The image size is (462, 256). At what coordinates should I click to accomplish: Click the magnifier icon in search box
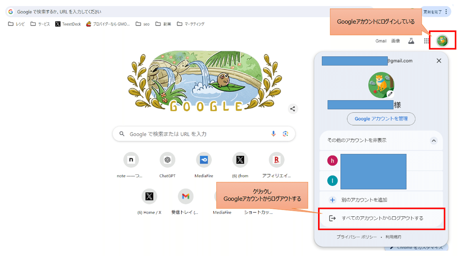(122, 134)
